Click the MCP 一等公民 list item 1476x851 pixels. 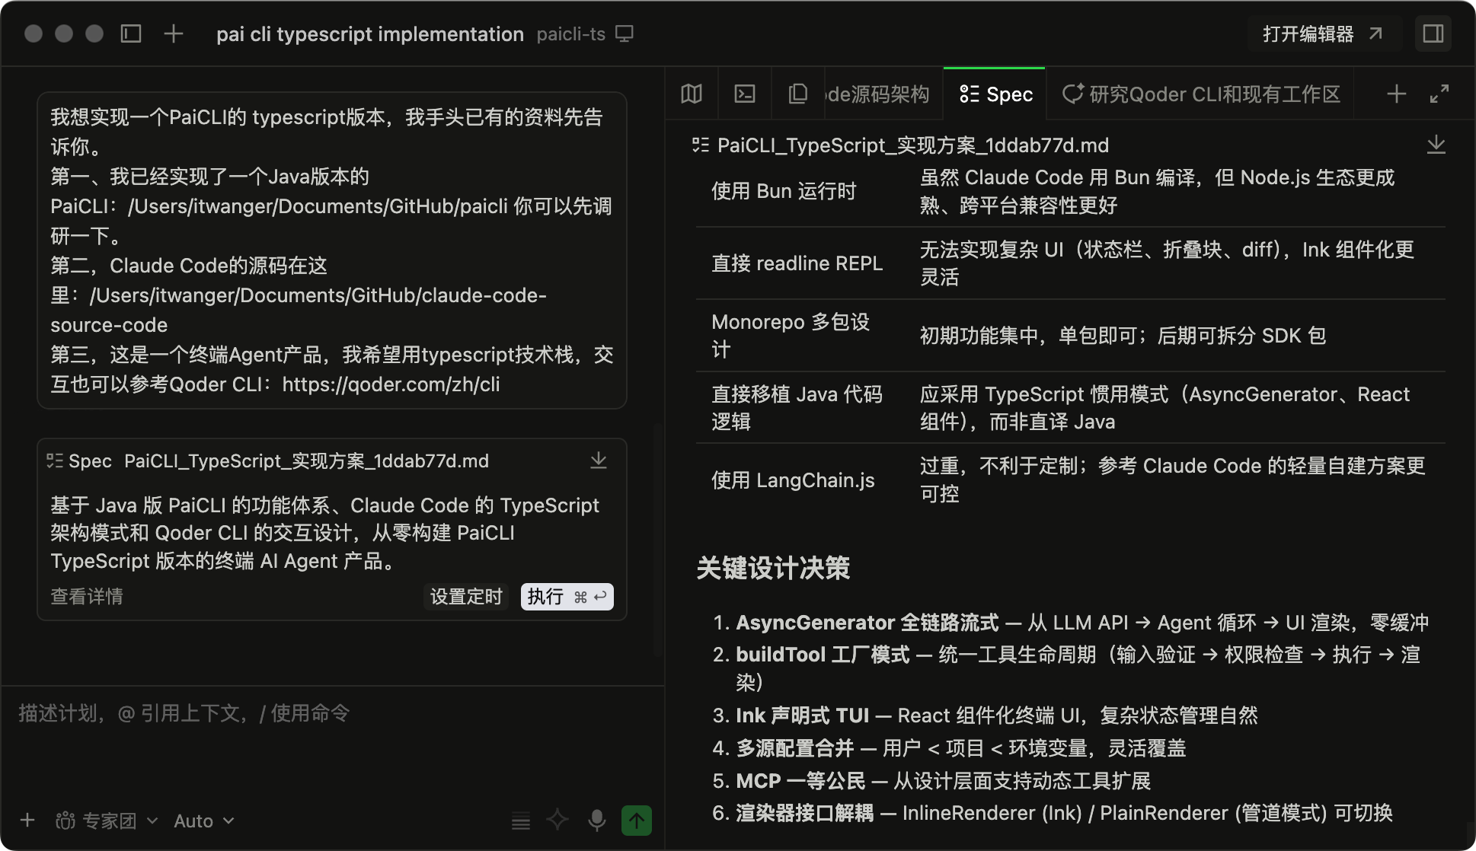point(943,781)
